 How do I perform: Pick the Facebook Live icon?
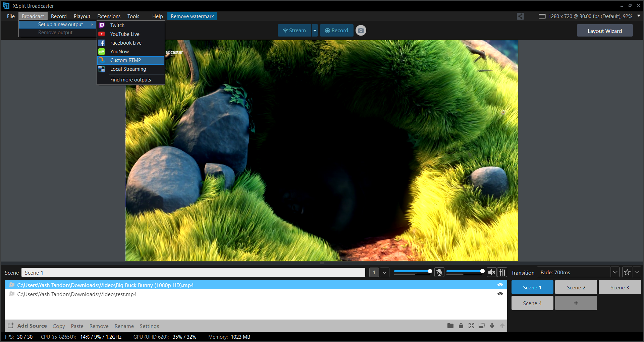tap(102, 43)
